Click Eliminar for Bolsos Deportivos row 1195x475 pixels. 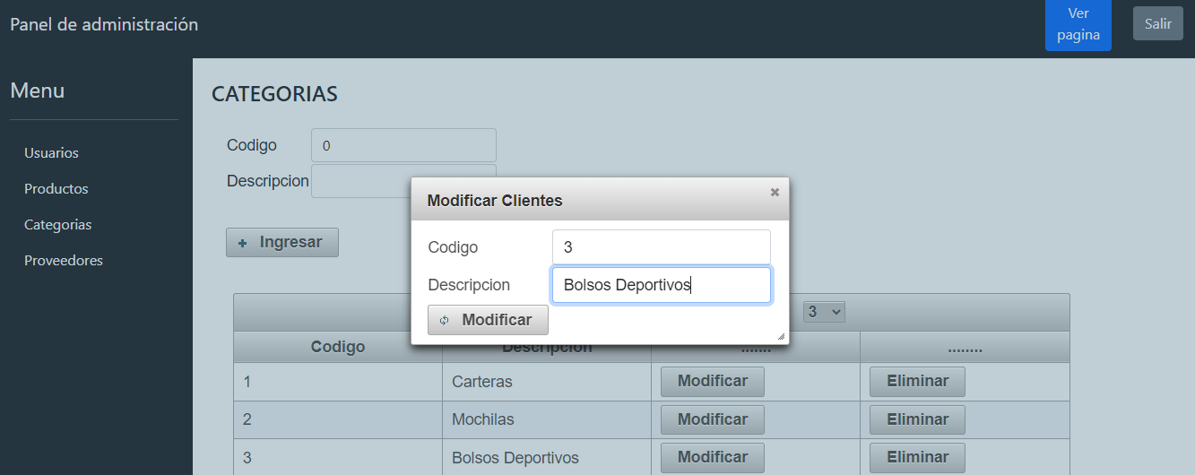click(917, 457)
